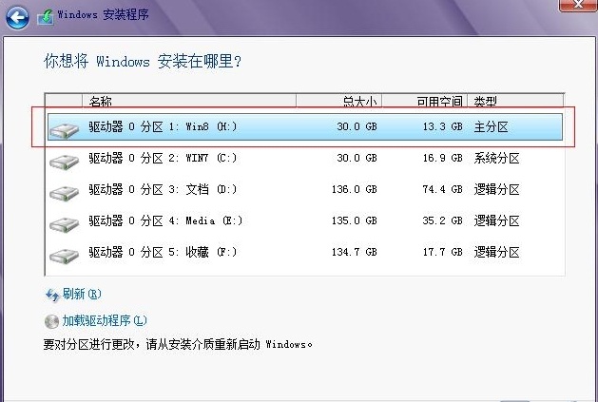Select 驱动器 0 分区 2: WIN7 (C:)

[x=305, y=158]
